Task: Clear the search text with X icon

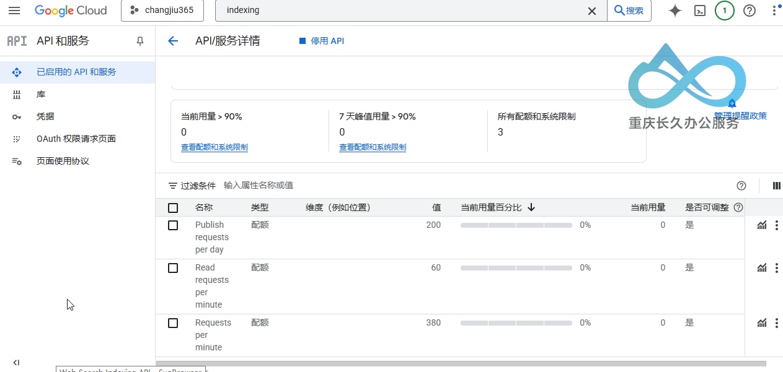Action: [592, 11]
